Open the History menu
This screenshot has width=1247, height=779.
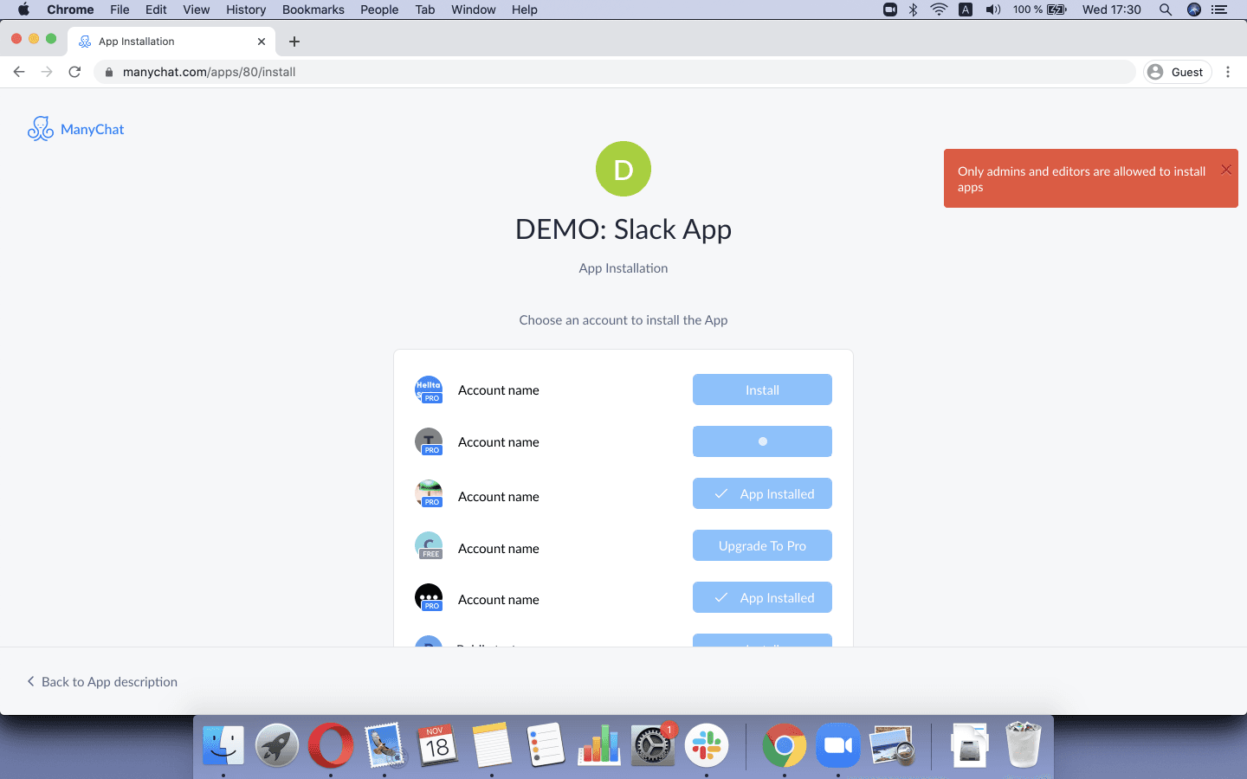[x=246, y=10]
